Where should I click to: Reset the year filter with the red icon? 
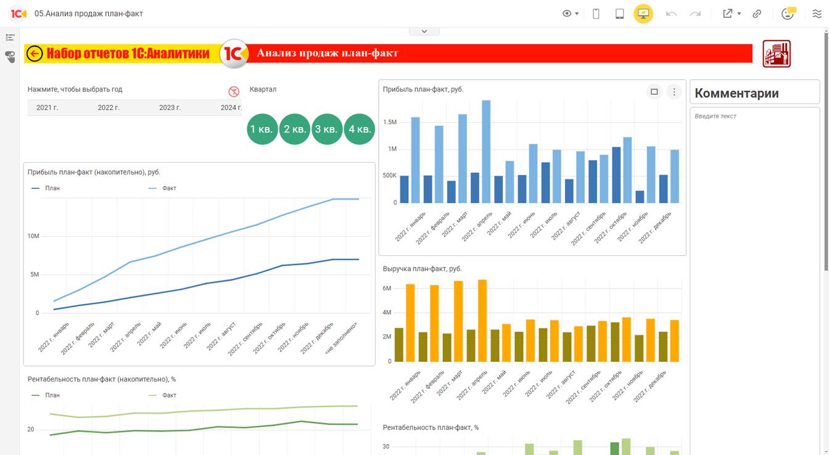pyautogui.click(x=234, y=92)
